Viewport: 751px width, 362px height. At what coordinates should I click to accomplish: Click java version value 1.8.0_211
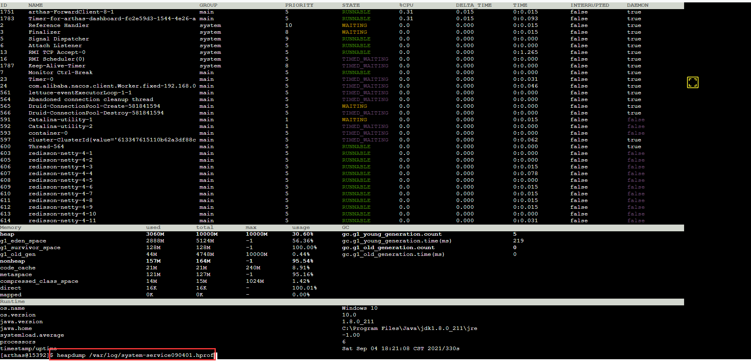click(358, 322)
